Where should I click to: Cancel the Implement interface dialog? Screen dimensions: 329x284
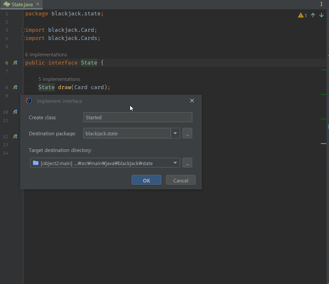click(181, 180)
